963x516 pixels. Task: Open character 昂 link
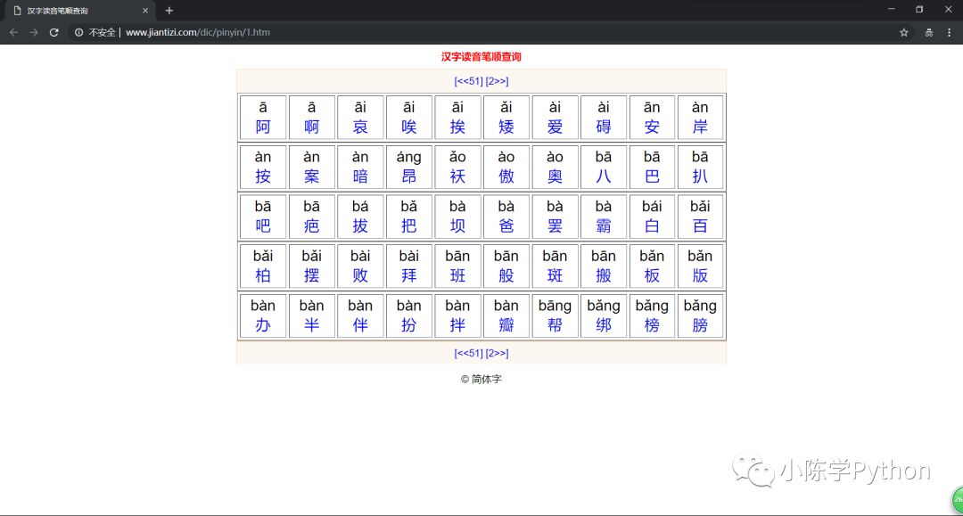tap(409, 176)
